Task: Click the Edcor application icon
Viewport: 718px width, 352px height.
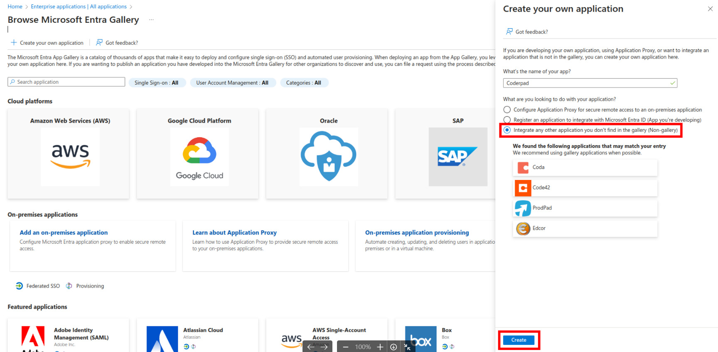Action: 523,228
